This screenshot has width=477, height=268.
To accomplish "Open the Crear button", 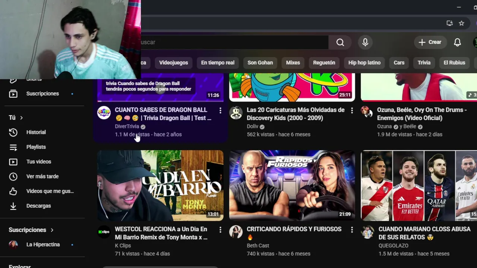I will [x=430, y=42].
